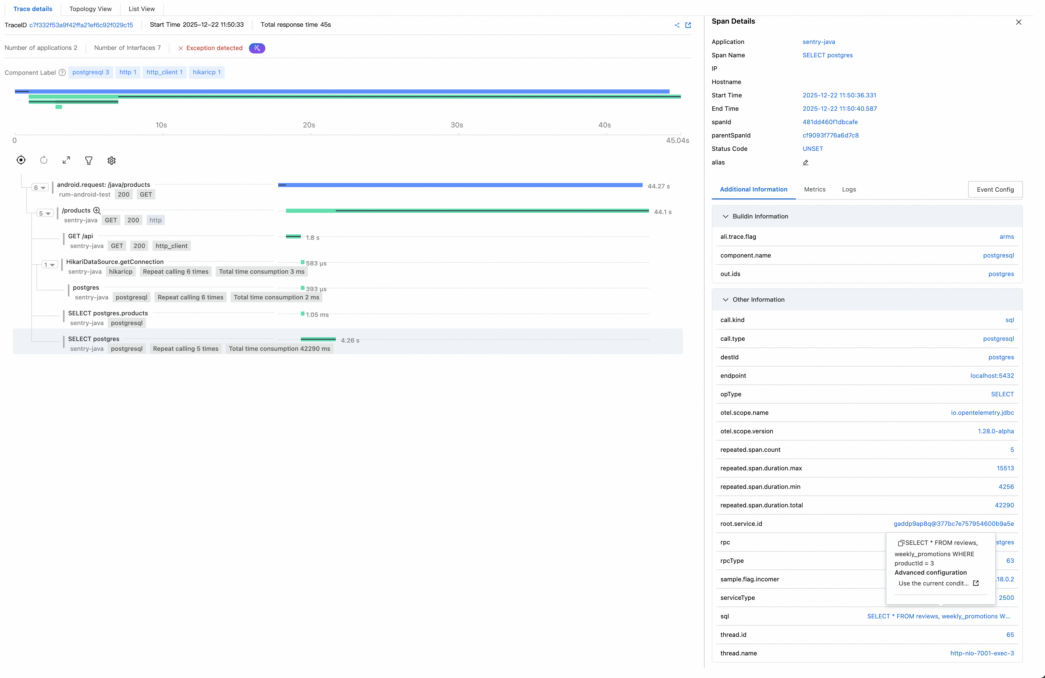The image size is (1045, 678).
Task: Collapse the 6-child android.request node
Action: tap(40, 188)
